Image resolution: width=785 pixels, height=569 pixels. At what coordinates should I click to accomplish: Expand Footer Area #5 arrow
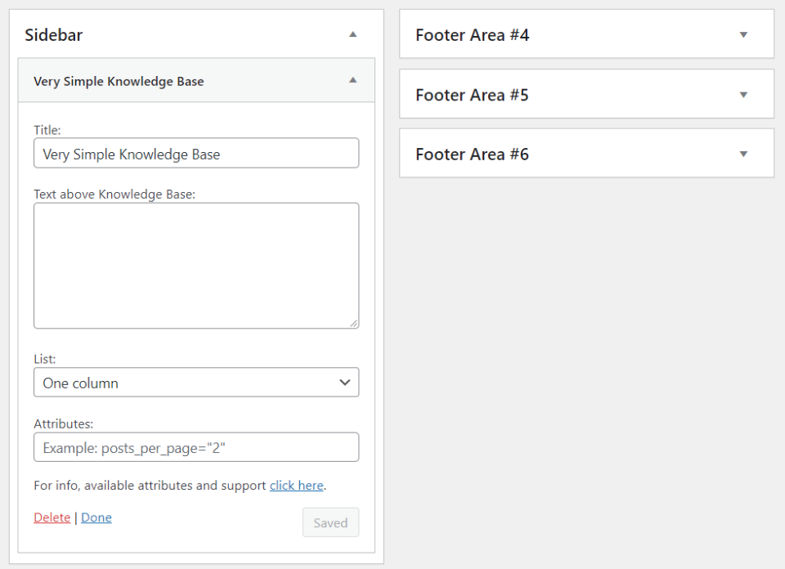[743, 94]
